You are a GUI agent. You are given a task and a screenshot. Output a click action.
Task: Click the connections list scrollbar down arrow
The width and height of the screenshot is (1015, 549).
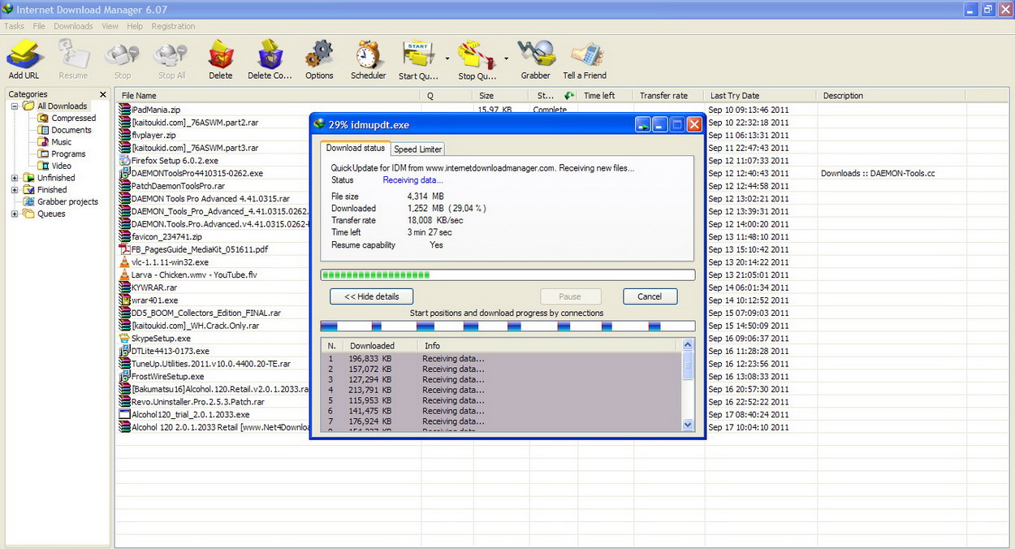click(x=687, y=424)
